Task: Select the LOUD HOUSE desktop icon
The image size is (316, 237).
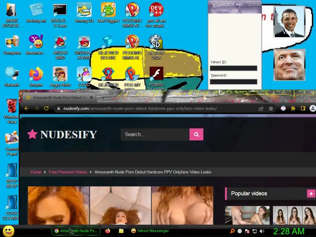Action: pyautogui.click(x=84, y=78)
